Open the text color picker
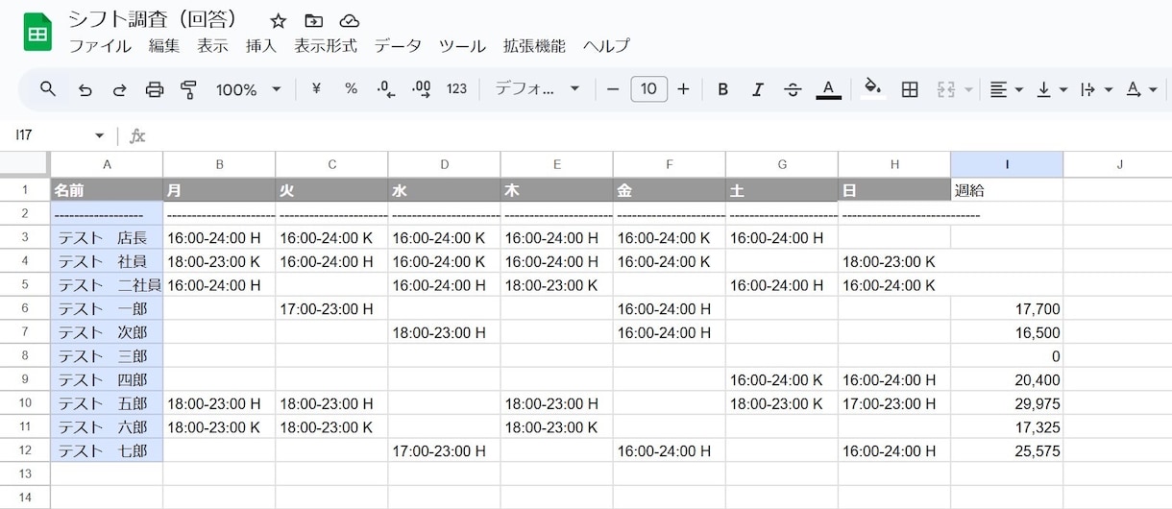 pyautogui.click(x=828, y=89)
